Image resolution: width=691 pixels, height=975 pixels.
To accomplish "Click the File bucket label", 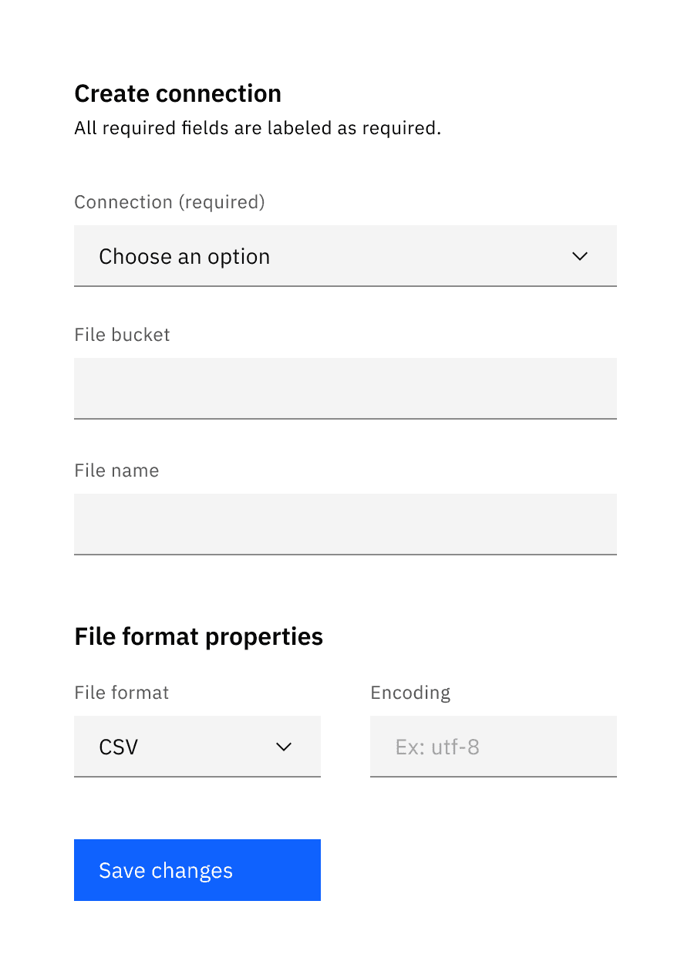I will click(121, 335).
